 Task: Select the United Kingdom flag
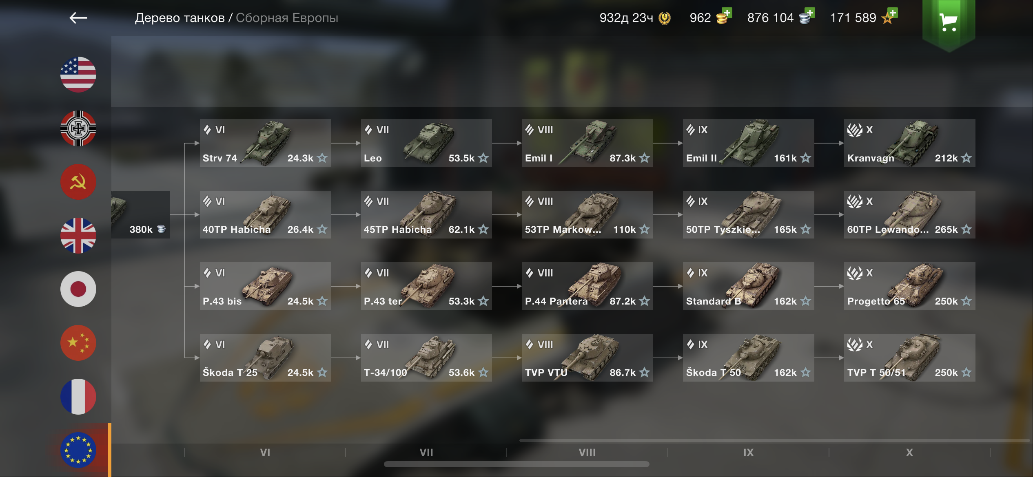tap(78, 236)
